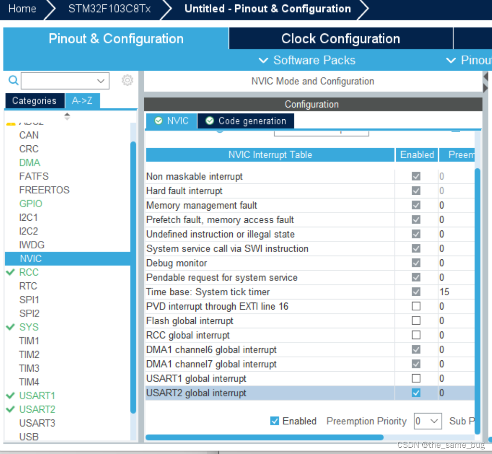Select SPI1 in peripheral list
The image size is (492, 454).
29,300
